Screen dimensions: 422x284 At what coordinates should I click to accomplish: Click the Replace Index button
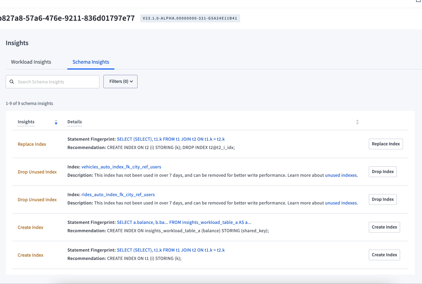point(386,144)
